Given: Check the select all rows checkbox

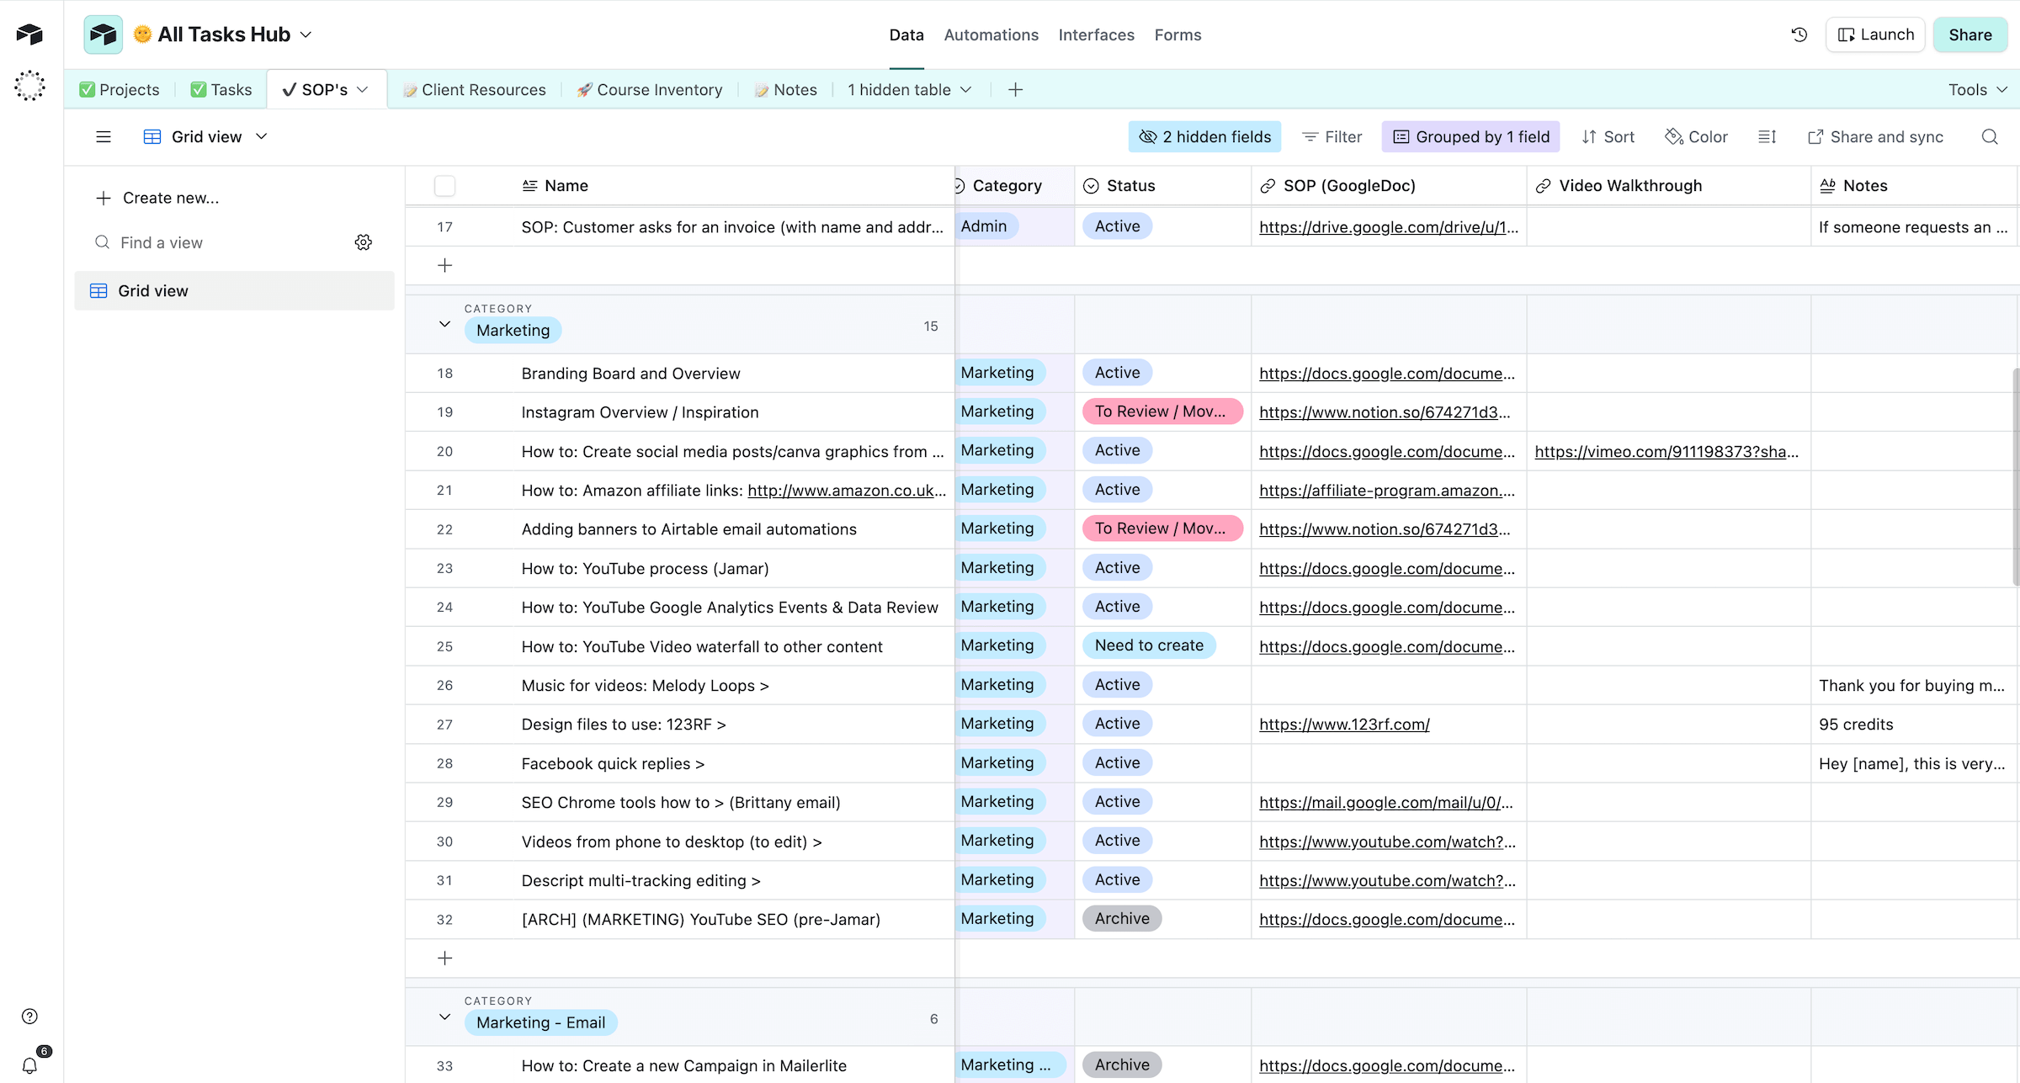Looking at the screenshot, I should [x=444, y=186].
